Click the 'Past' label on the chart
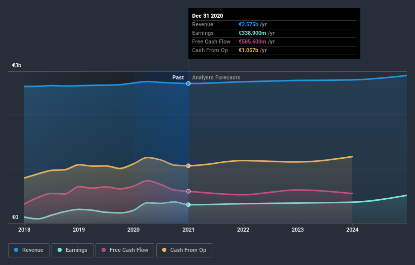Viewport: 415px width, 265px height. 178,77
